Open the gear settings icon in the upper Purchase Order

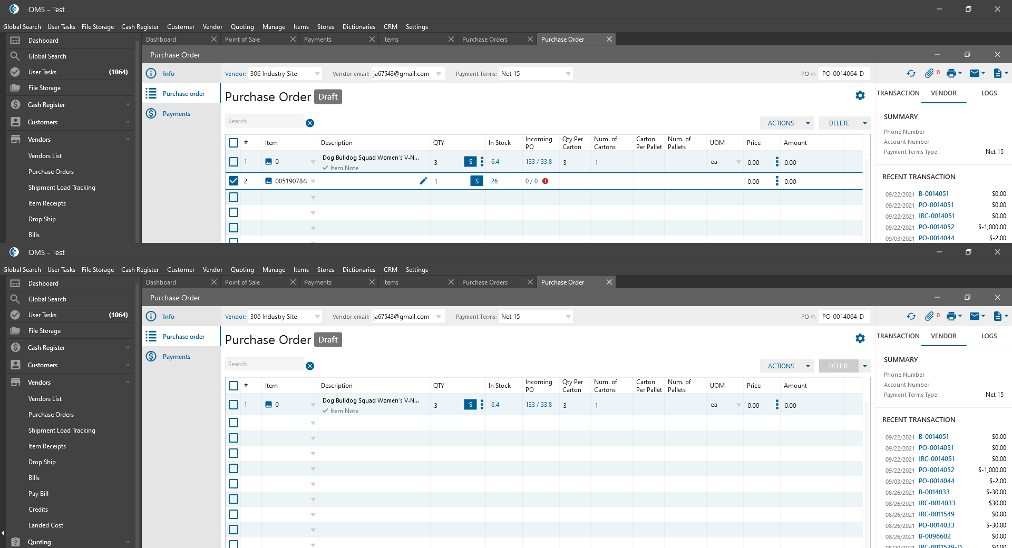860,96
